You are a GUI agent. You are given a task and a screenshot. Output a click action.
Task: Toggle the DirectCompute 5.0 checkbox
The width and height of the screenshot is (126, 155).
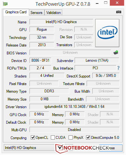[x=88, y=138]
